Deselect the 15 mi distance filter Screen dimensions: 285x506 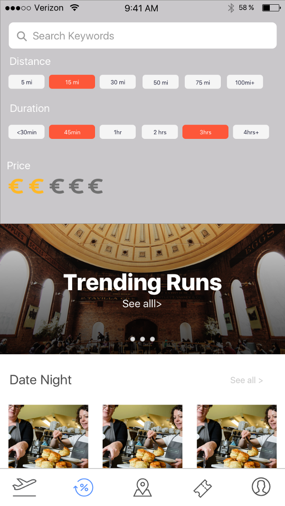72,82
